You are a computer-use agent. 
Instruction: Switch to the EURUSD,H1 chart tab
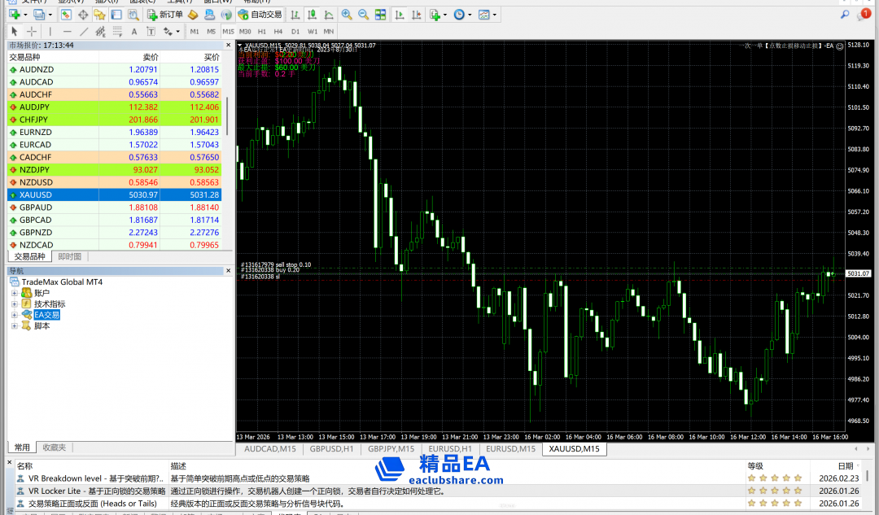click(x=451, y=448)
